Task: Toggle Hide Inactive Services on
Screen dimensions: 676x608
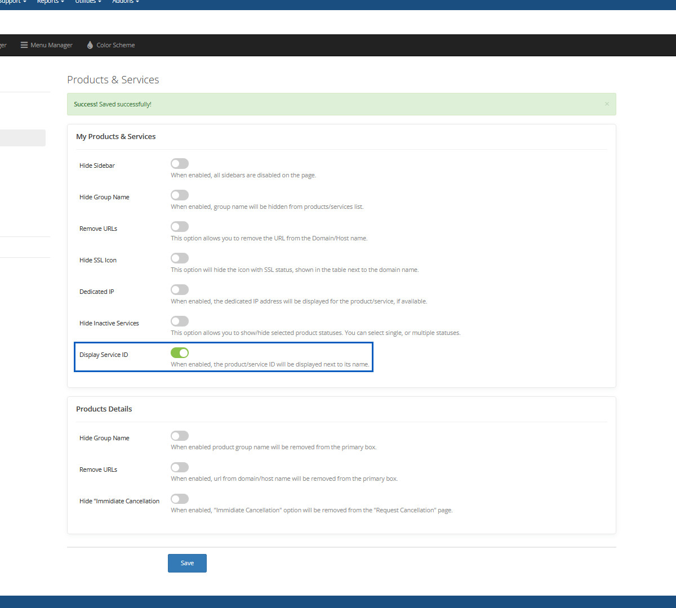Action: coord(180,321)
